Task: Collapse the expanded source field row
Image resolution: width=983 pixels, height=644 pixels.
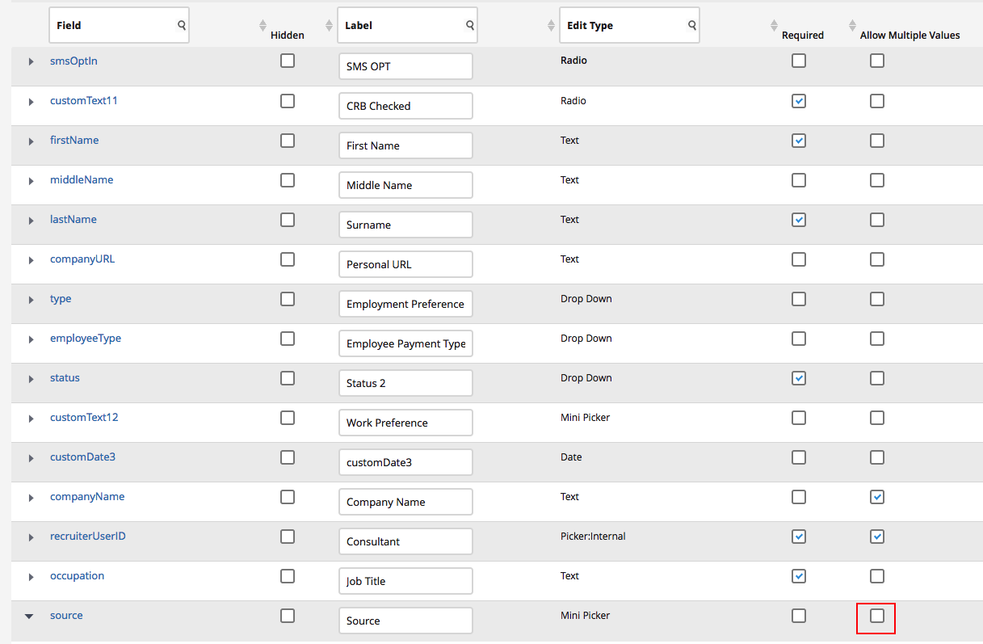Action: (x=30, y=617)
